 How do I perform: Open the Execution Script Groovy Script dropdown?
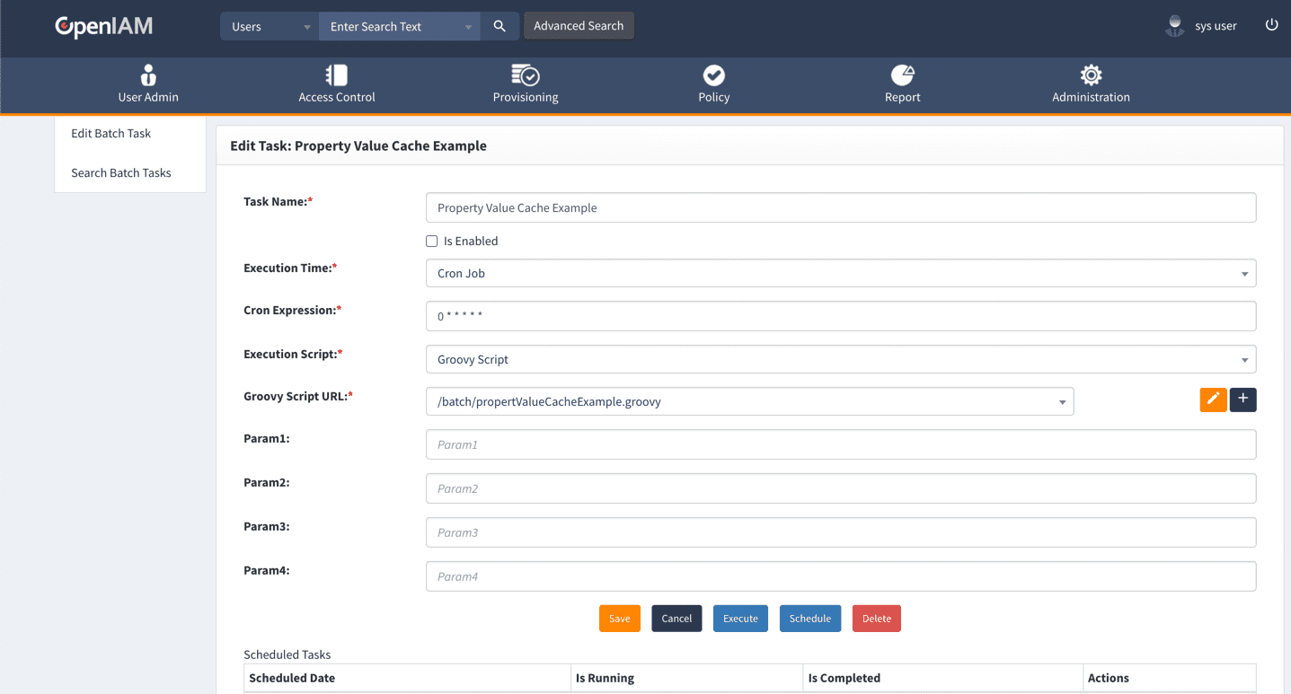pos(841,359)
